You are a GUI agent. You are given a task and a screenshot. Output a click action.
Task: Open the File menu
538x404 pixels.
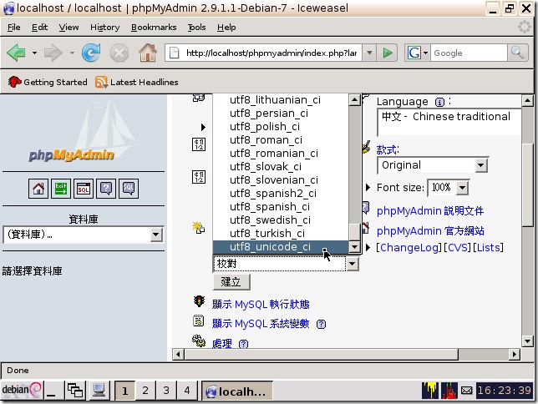13,27
